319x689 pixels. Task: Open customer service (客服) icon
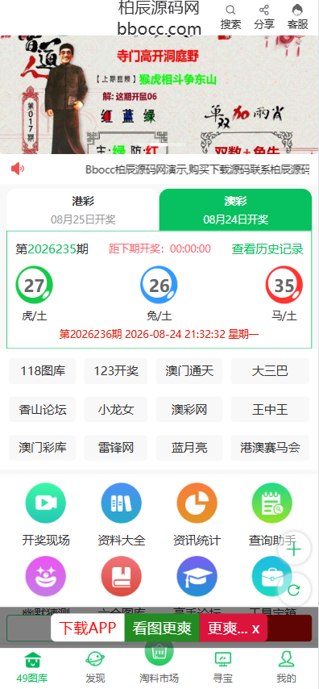tap(297, 10)
